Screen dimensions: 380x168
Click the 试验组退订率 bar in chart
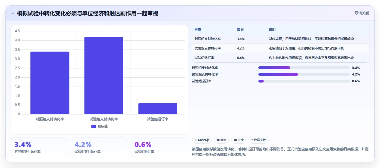tap(158, 109)
